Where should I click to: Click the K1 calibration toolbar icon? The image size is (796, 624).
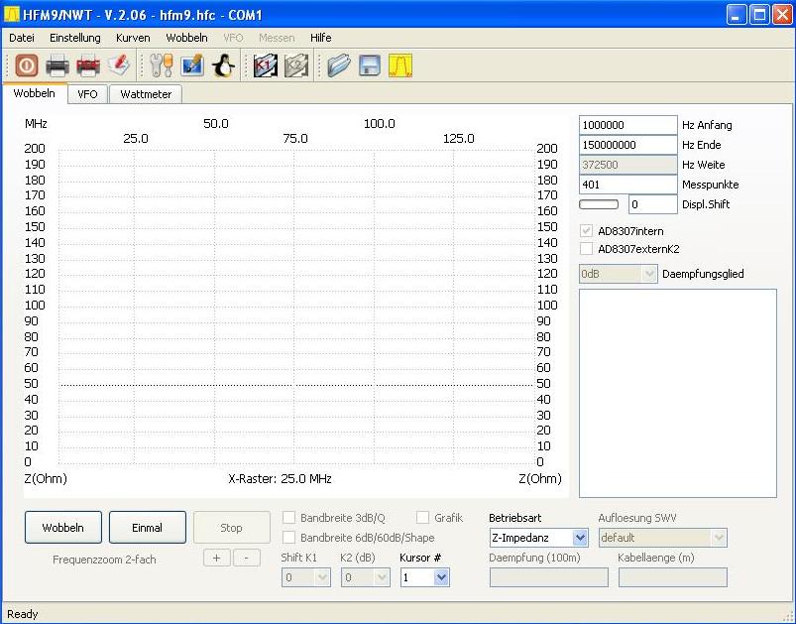(265, 65)
